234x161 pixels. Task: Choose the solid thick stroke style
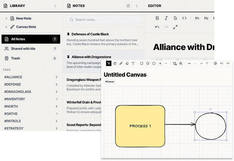[x=189, y=64]
